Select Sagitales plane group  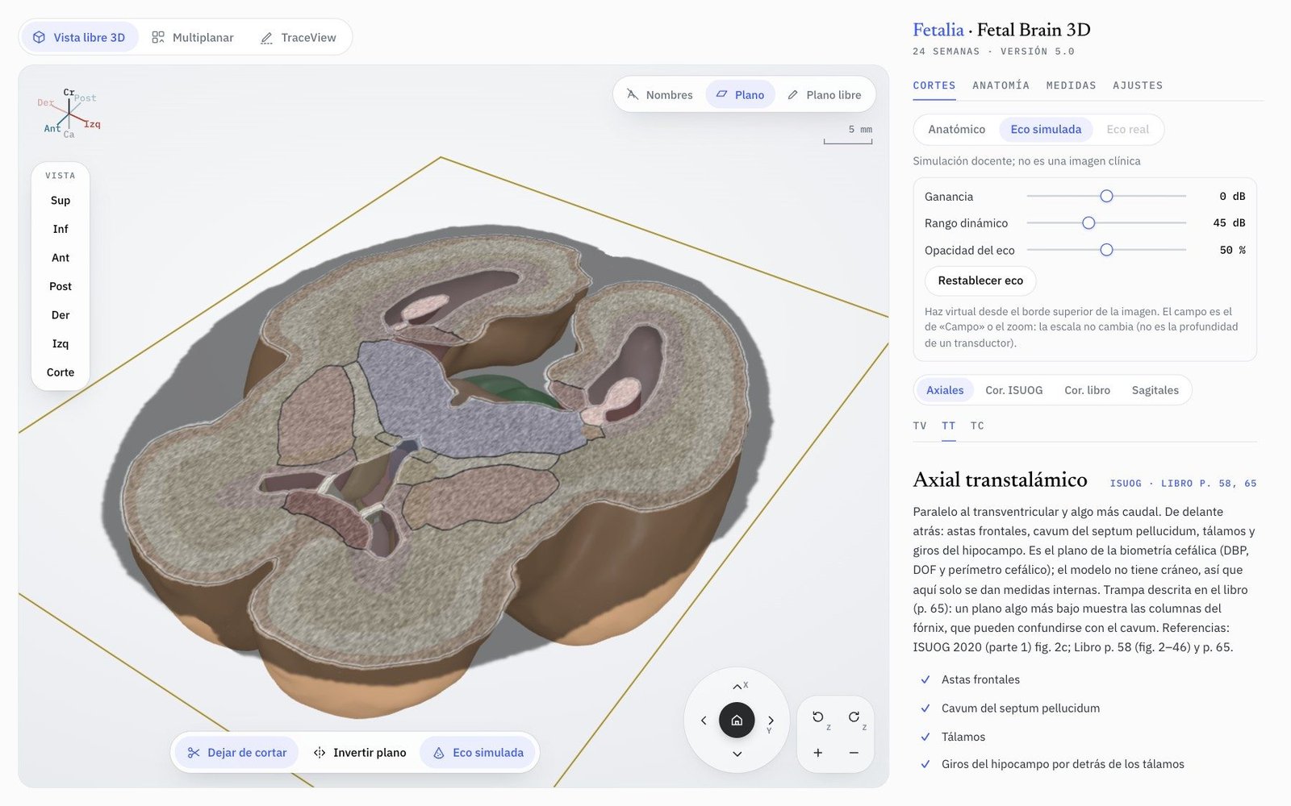pyautogui.click(x=1155, y=390)
